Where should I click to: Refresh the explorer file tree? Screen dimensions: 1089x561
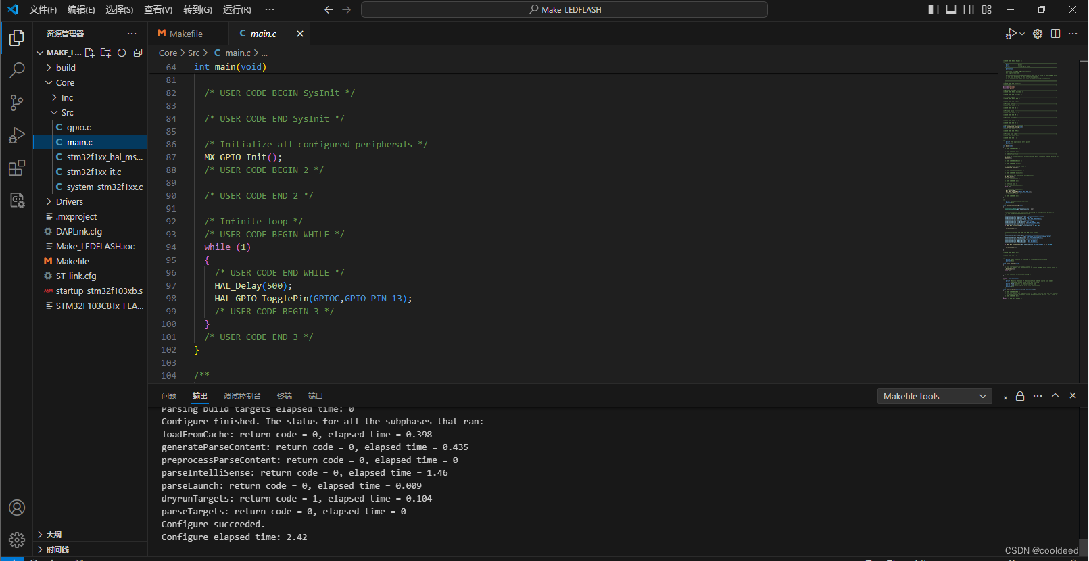point(122,53)
